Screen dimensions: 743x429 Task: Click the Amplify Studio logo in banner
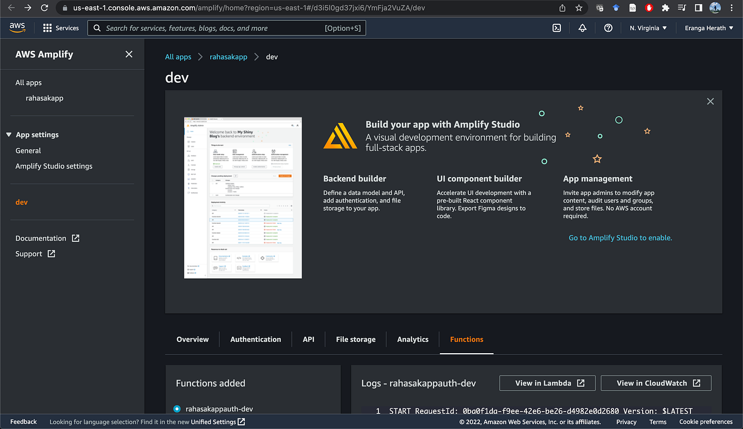[x=341, y=135]
